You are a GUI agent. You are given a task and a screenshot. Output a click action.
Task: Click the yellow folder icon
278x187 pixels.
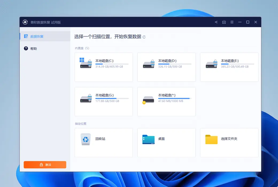[x=211, y=139]
